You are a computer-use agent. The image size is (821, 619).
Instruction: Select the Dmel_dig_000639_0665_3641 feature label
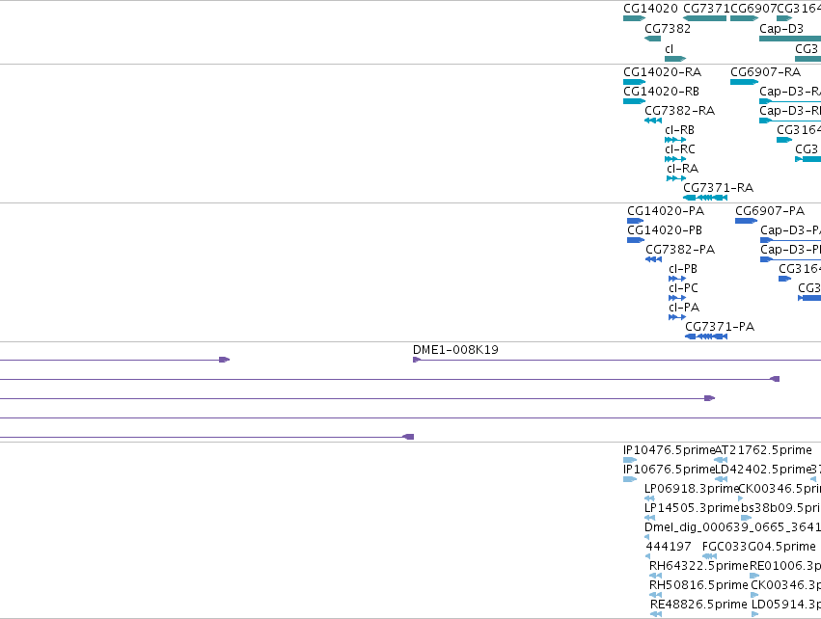click(732, 527)
